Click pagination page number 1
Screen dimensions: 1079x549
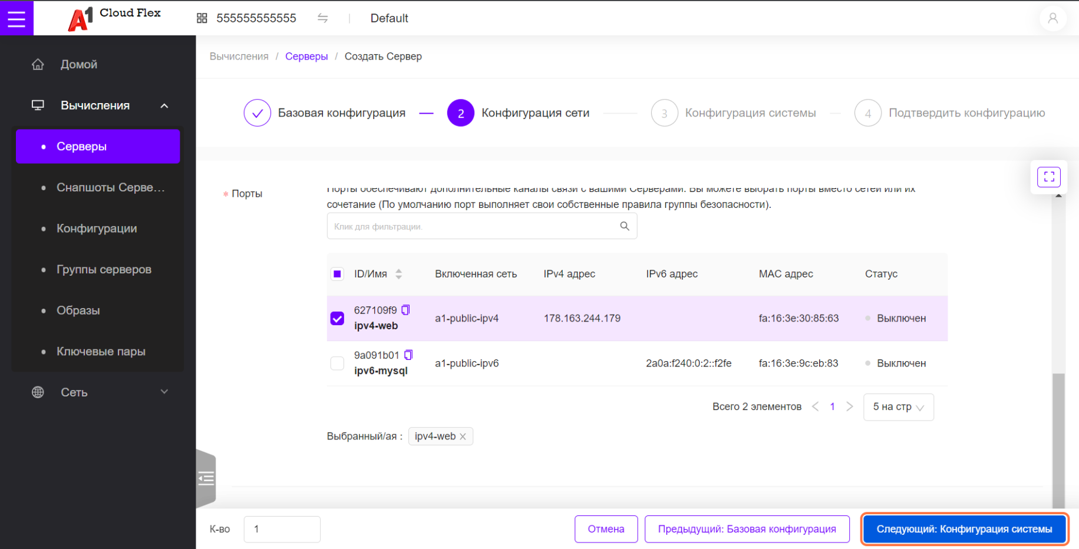pyautogui.click(x=832, y=406)
